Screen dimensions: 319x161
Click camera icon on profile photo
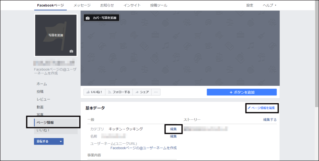pyautogui.click(x=71, y=51)
